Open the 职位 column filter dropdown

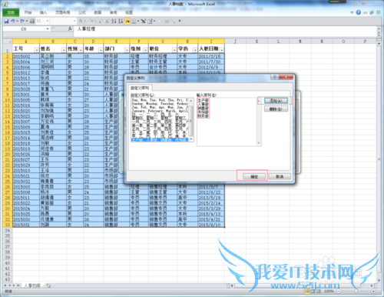click(x=174, y=50)
